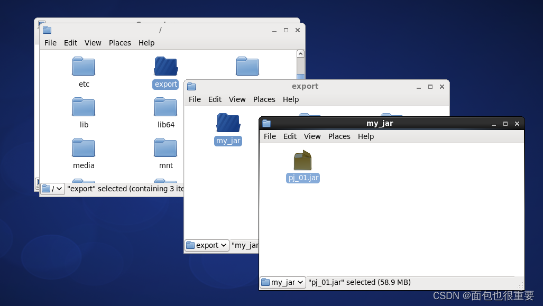Click the 'media' folder name label

(84, 165)
